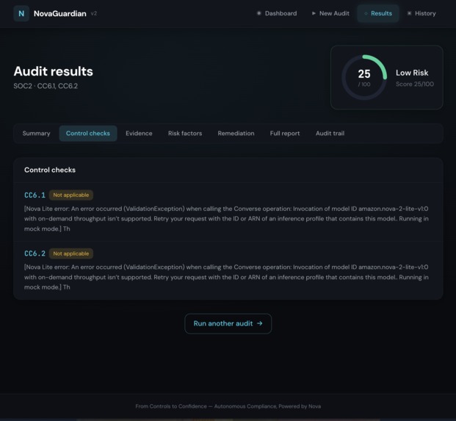Click the risk score ring gauge

pos(364,77)
